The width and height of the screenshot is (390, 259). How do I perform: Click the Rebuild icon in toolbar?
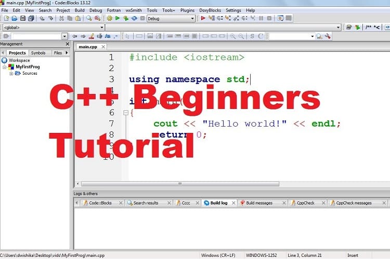(135, 18)
